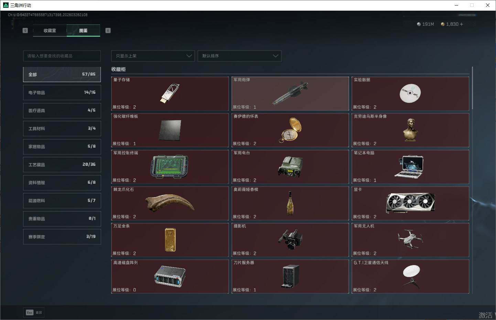Click the collection list vertical scrollbar
The image size is (496, 320).
point(472,88)
